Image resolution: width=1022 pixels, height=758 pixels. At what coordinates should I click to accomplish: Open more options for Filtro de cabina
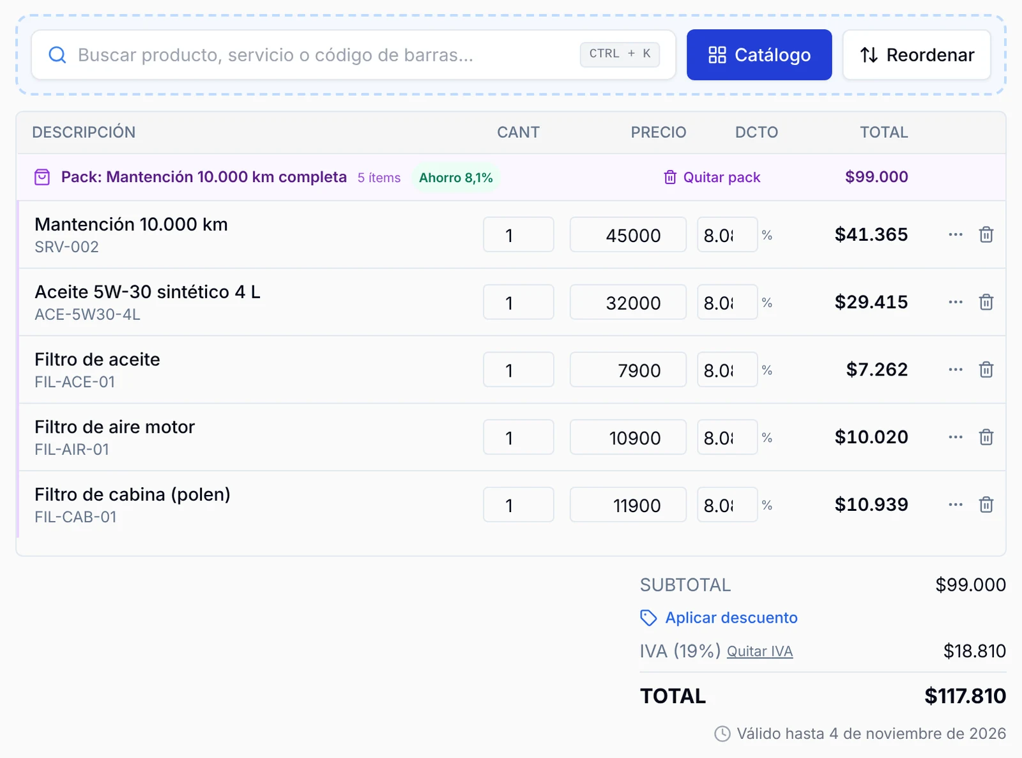tap(956, 504)
